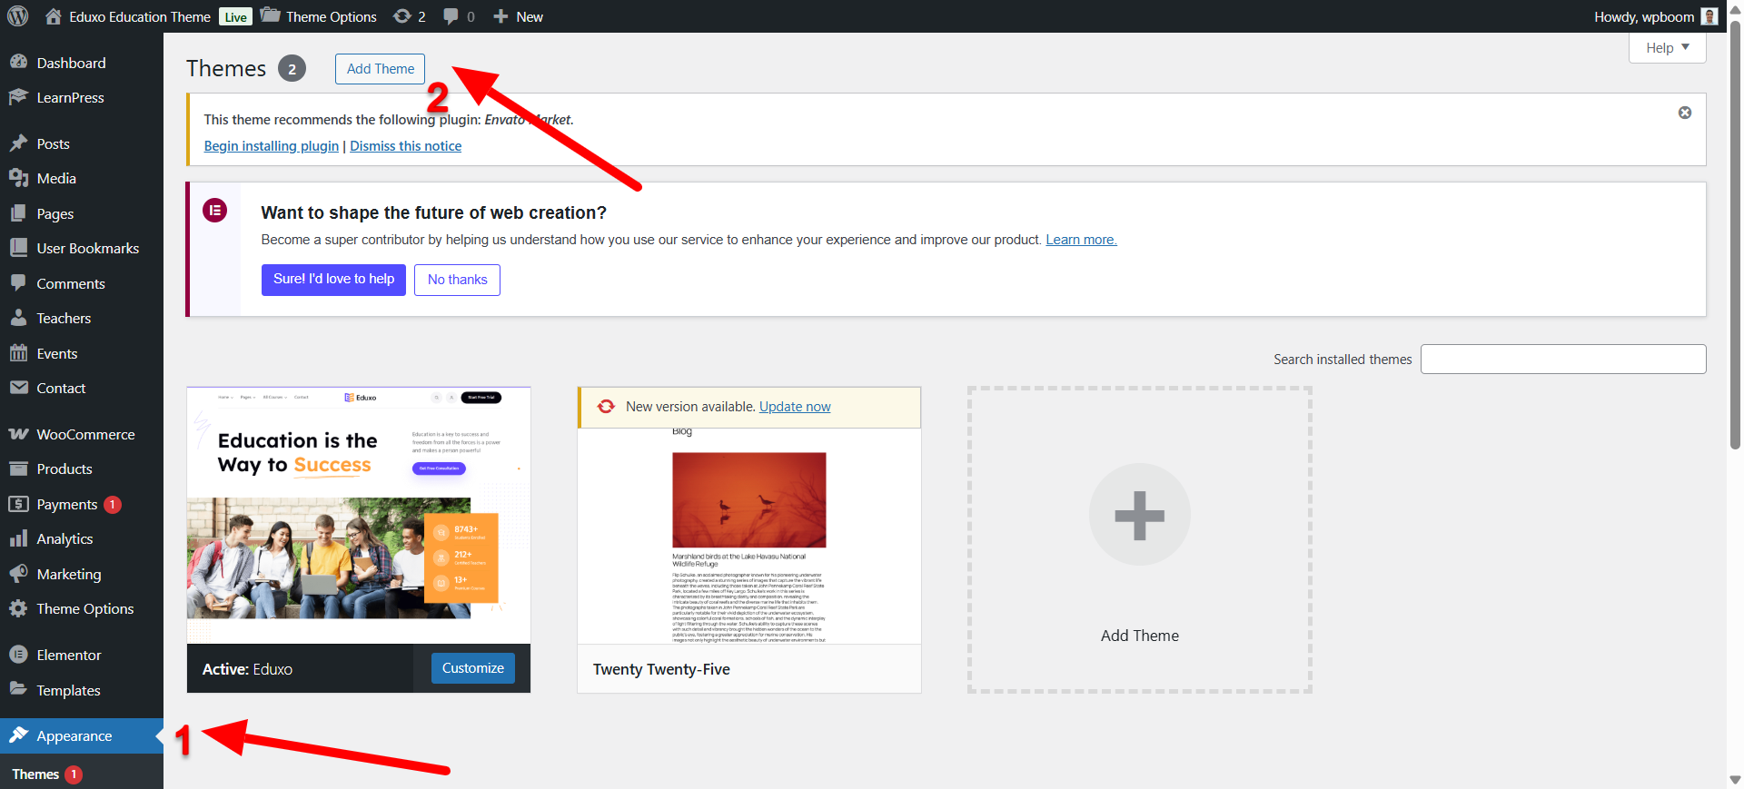
Task: Click Customize on the Eduxo theme
Action: click(473, 668)
